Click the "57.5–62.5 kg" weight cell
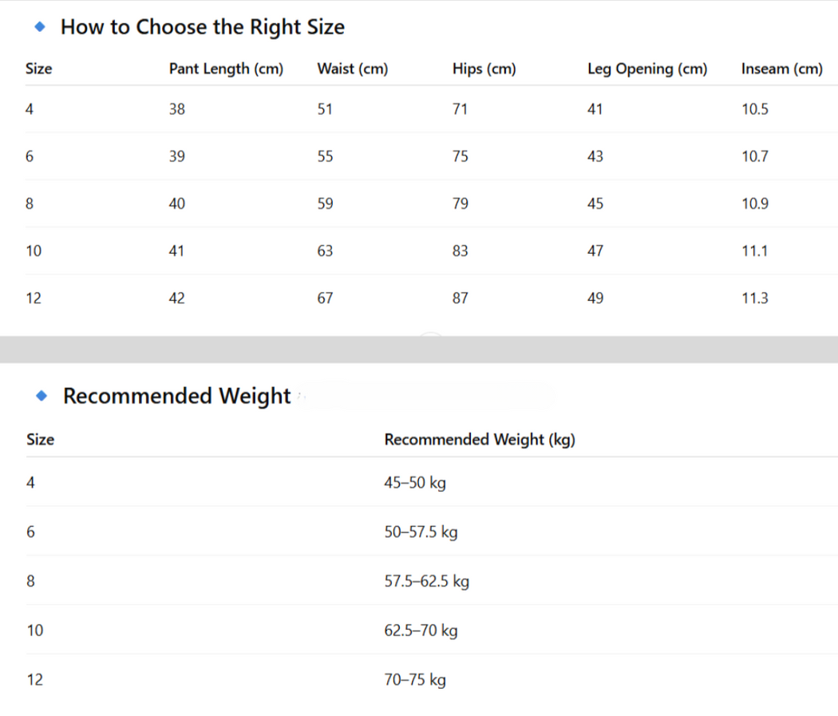The width and height of the screenshot is (838, 716). (426, 581)
